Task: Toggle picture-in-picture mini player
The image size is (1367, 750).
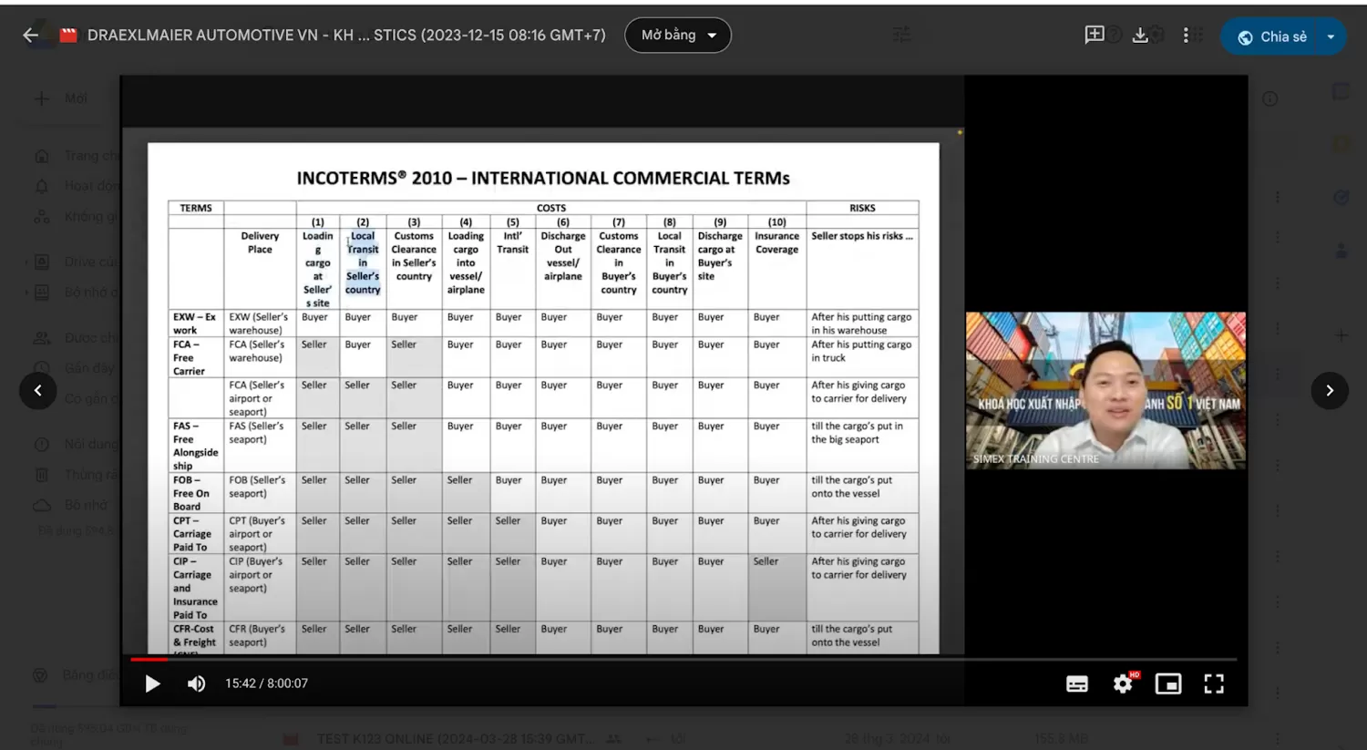Action: [1168, 683]
